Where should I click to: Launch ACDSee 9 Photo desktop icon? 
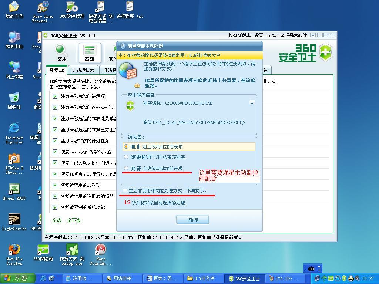[x=14, y=163]
